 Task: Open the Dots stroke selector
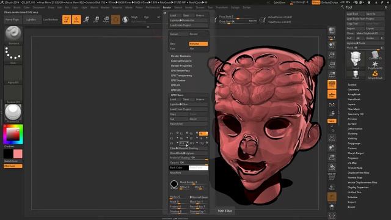click(x=13, y=55)
